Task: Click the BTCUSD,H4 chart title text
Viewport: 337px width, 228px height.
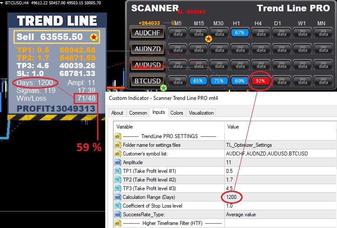Action: tap(17, 3)
